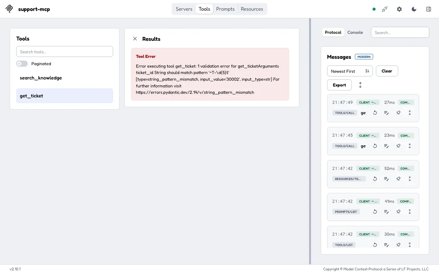Viewport: 439px width, 274px height.
Task: Edit and resend the 21:47:49 tools/call message
Action: [387, 113]
